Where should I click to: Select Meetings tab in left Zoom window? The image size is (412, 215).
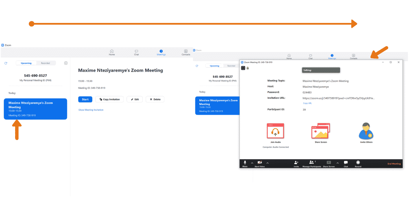click(x=161, y=52)
